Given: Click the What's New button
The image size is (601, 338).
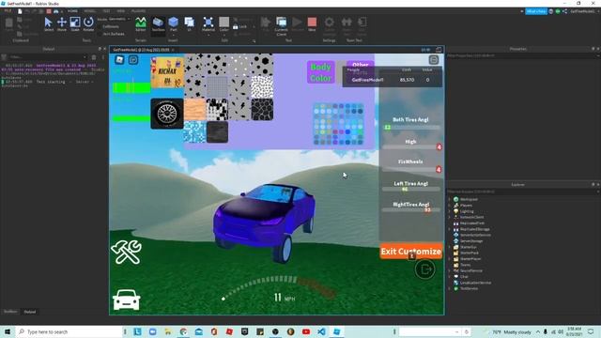Looking at the screenshot, I should 536,11.
